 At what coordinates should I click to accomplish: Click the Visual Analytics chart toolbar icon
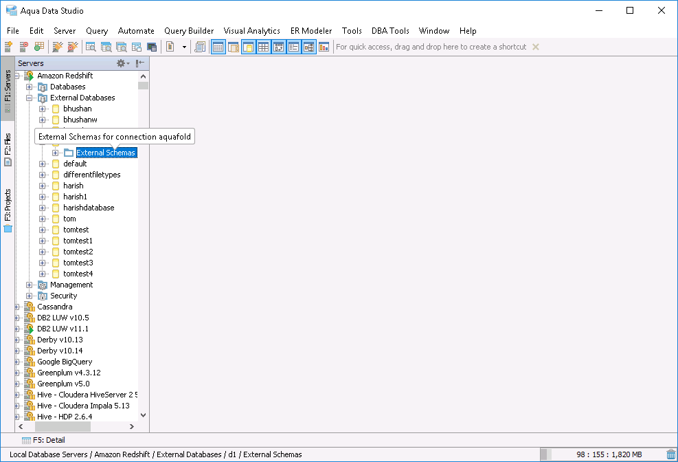324,47
